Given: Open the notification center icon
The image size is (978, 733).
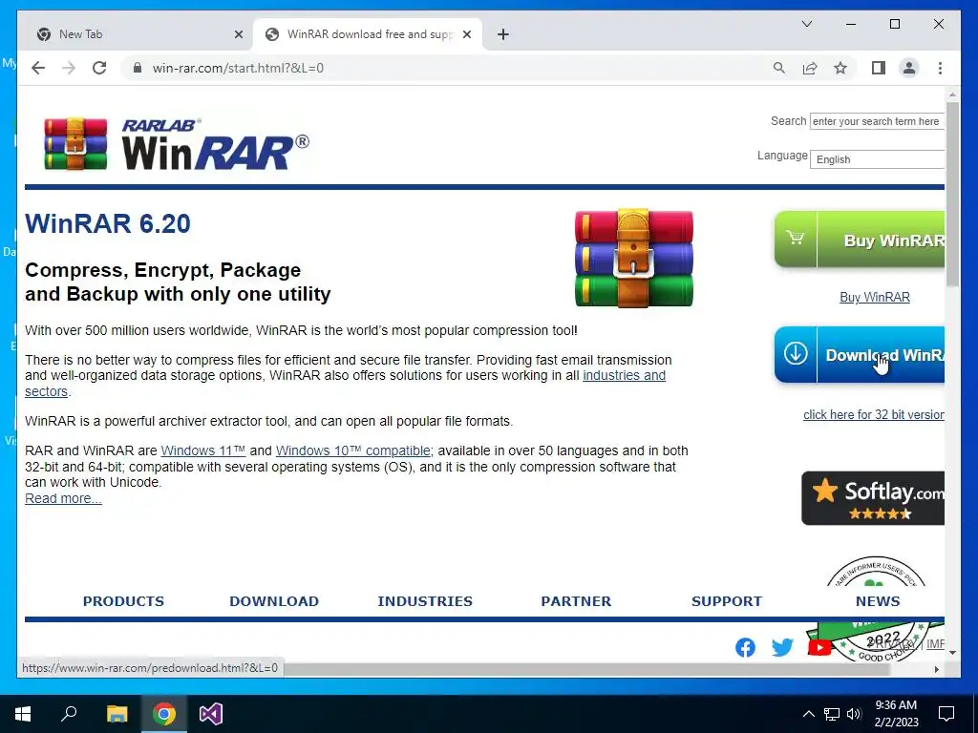Looking at the screenshot, I should click(x=946, y=714).
